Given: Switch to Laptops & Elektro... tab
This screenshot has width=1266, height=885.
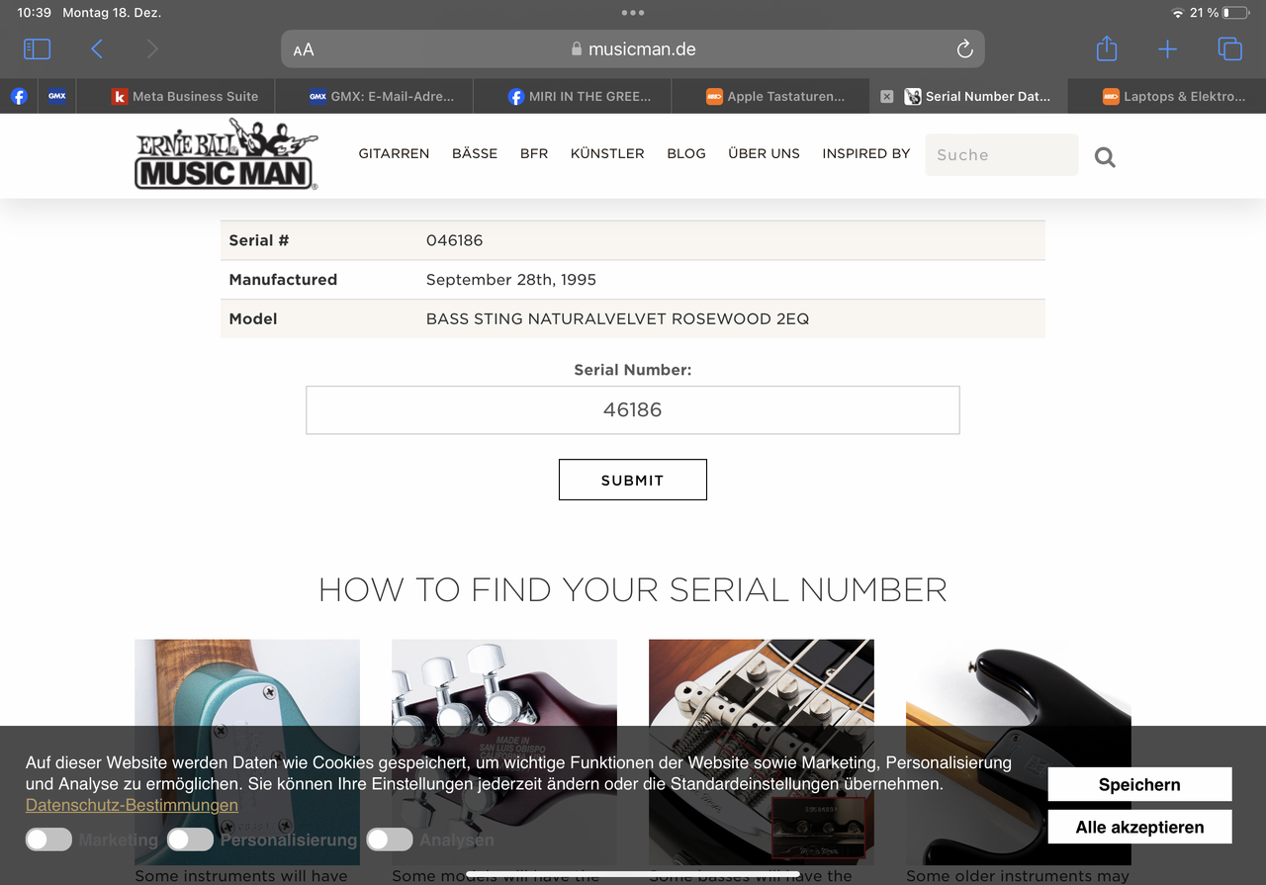Looking at the screenshot, I should [x=1174, y=96].
